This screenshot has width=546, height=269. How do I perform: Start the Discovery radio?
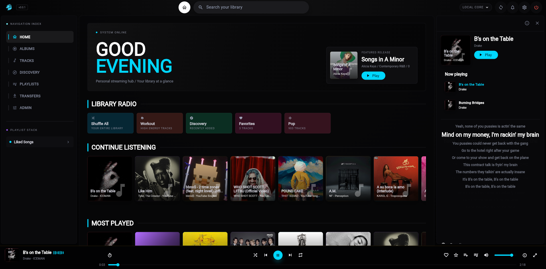point(209,123)
